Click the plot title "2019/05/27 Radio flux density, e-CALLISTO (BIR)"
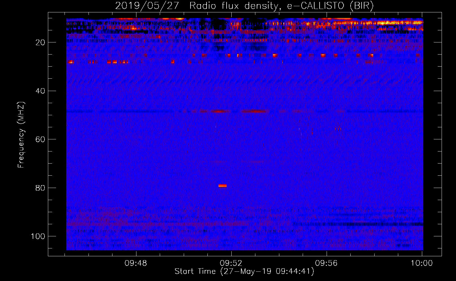The width and height of the screenshot is (456, 281). pyautogui.click(x=244, y=6)
